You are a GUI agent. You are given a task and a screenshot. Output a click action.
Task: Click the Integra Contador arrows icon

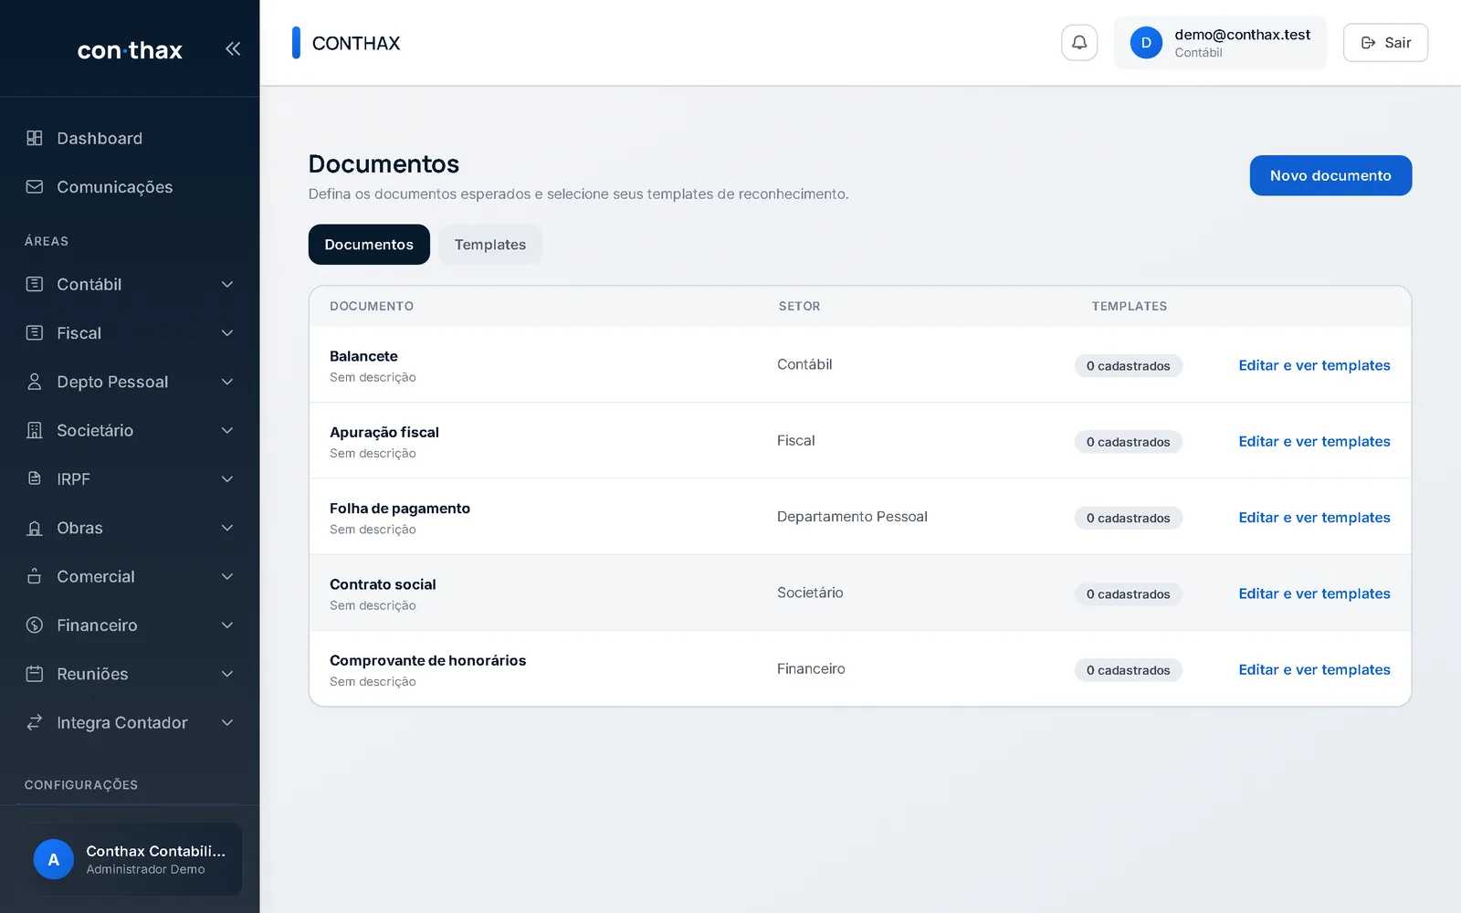[35, 722]
